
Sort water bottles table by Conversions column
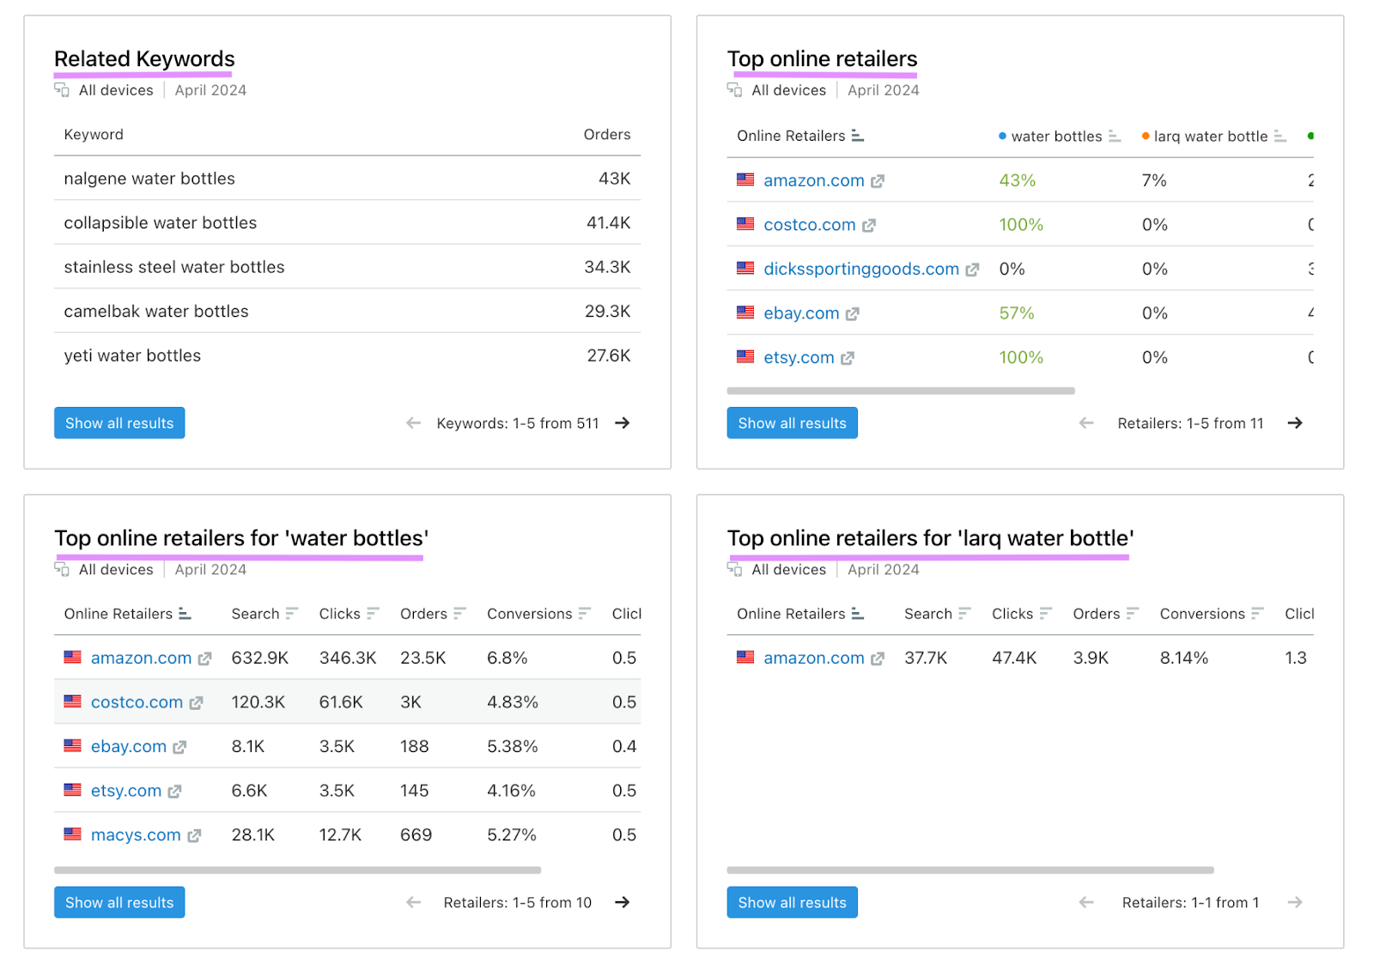coord(585,614)
